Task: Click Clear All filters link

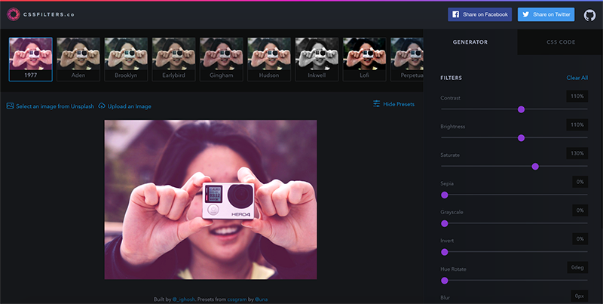Action: (x=577, y=78)
